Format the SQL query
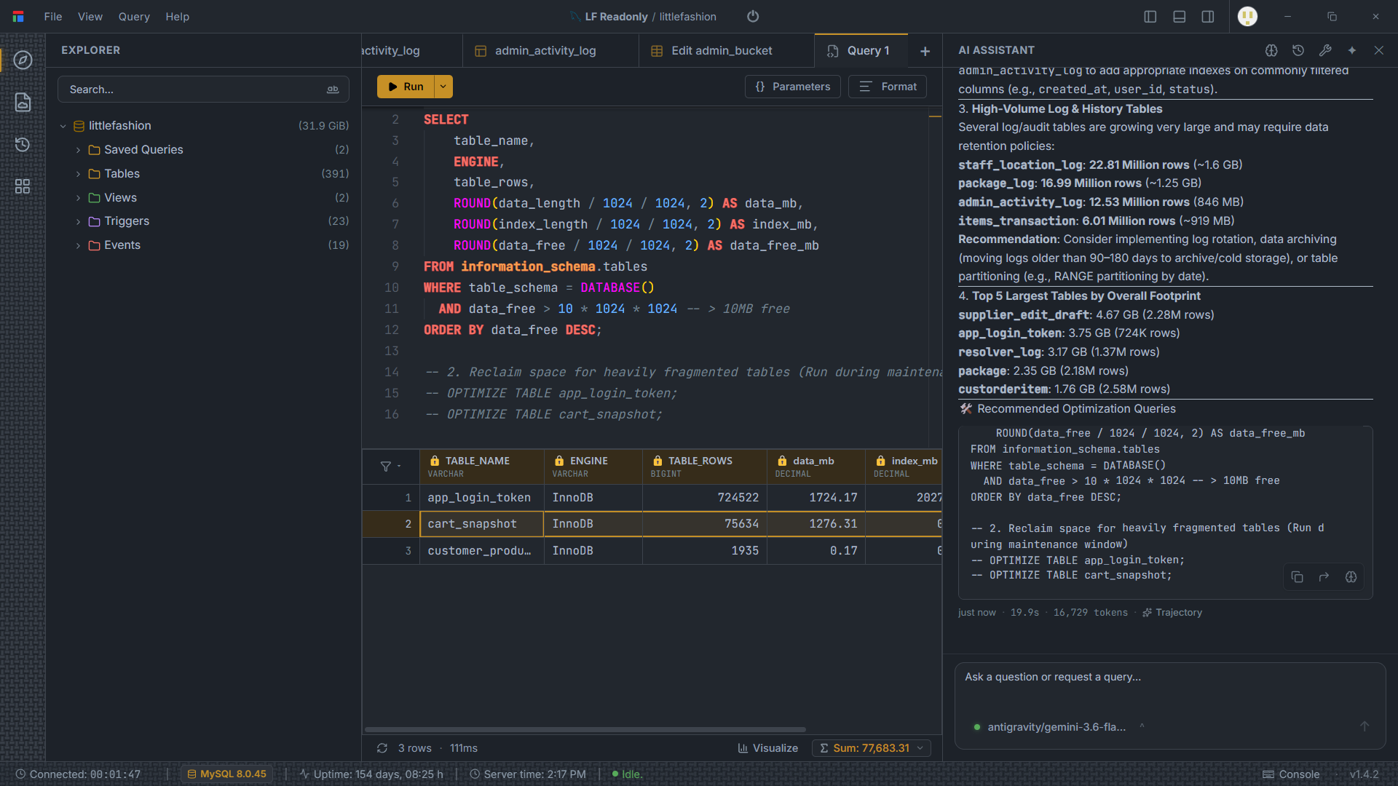The width and height of the screenshot is (1398, 786). click(x=888, y=87)
